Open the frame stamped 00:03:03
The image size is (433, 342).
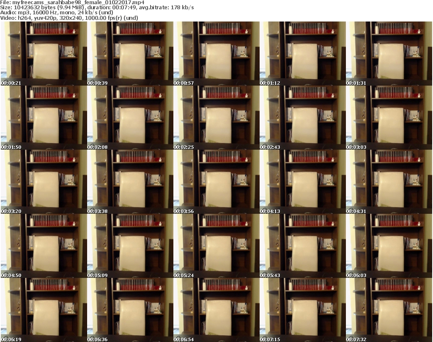(389, 118)
